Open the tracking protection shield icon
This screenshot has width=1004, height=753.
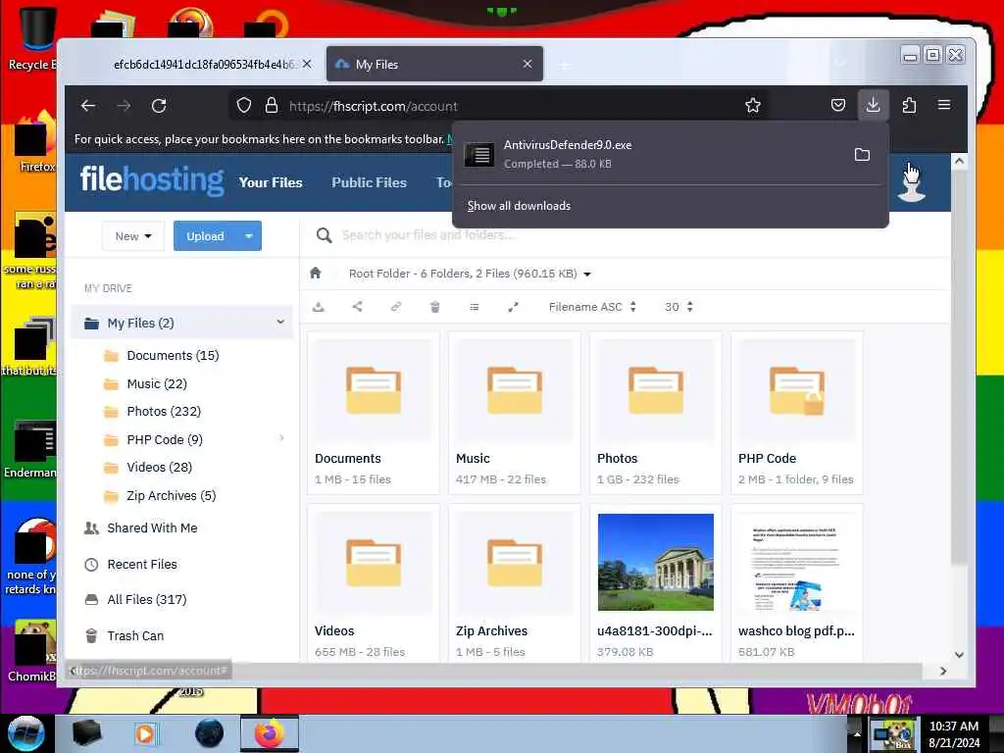tap(244, 105)
